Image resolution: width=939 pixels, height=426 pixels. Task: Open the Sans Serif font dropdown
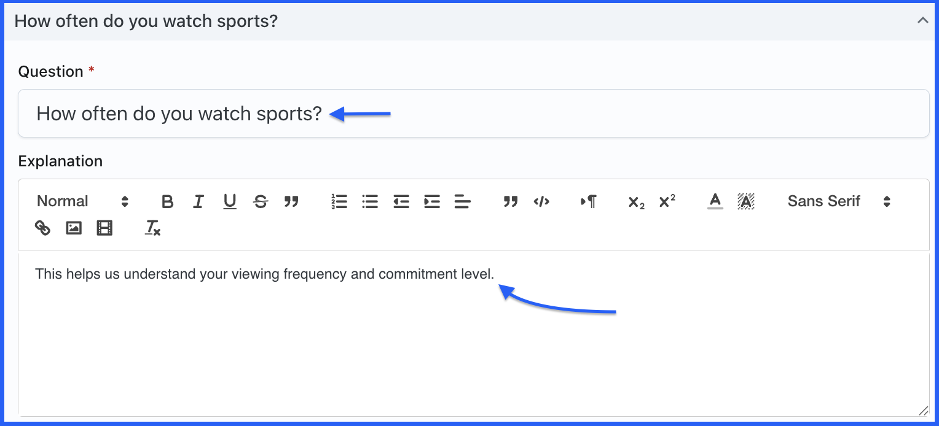838,201
